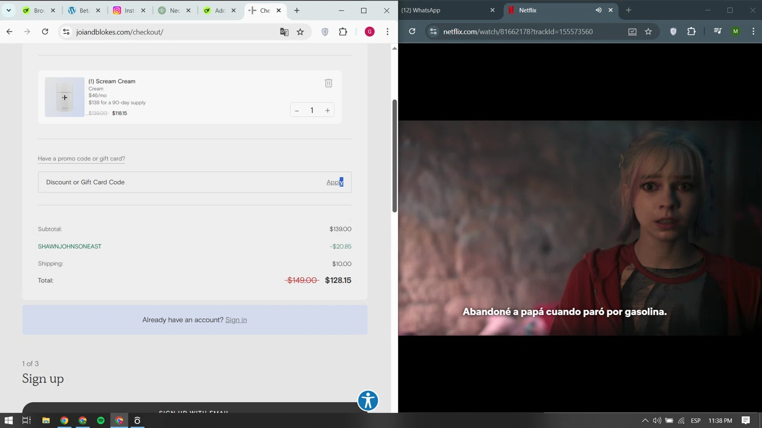Open Spotify from the taskbar
762x428 pixels.
pyautogui.click(x=101, y=420)
